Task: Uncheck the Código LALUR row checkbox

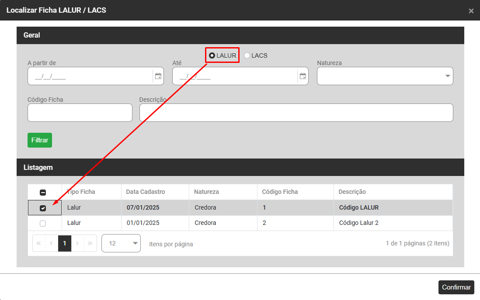Action: 43,208
